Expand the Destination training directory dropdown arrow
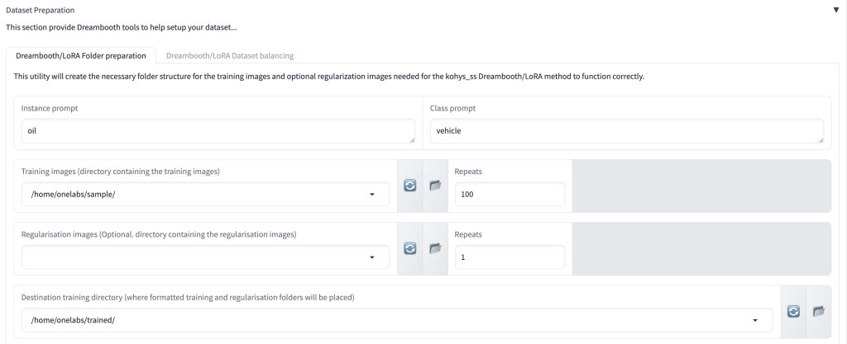 pos(755,320)
